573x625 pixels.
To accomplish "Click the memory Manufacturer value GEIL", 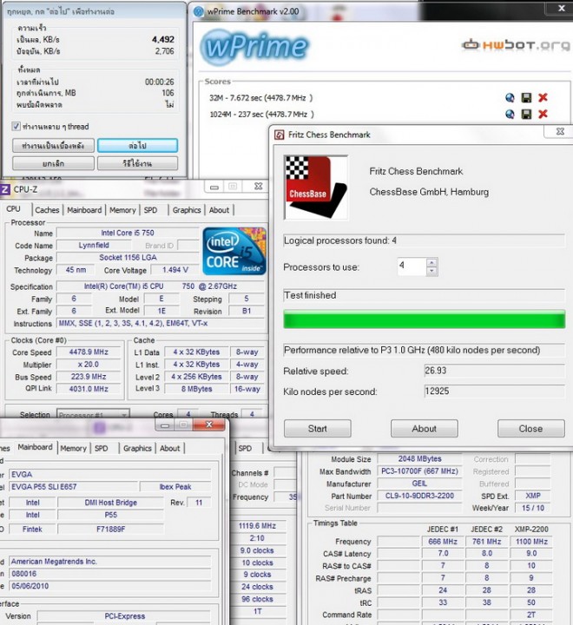I will (419, 484).
